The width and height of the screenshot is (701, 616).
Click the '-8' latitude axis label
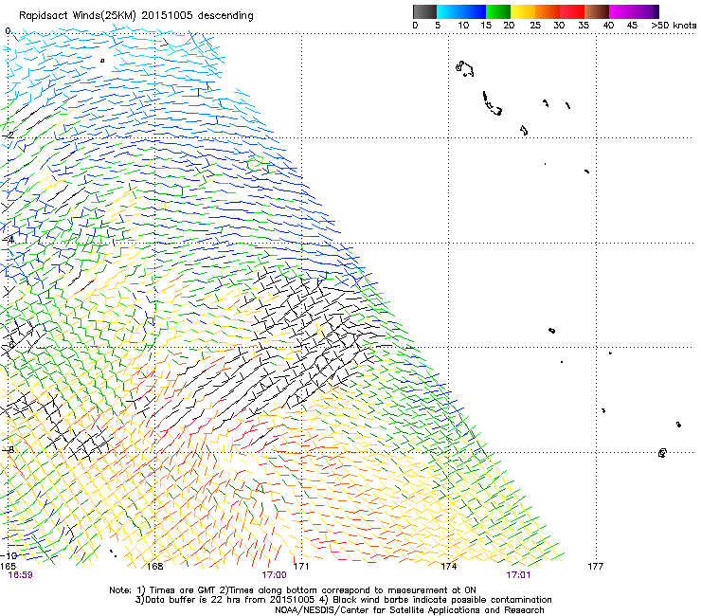pos(8,449)
